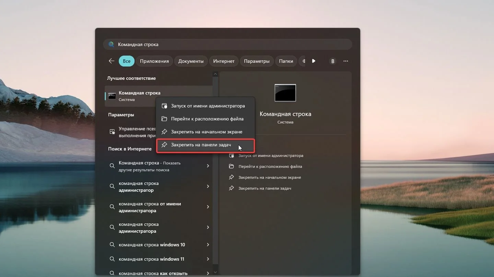Image resolution: width=494 pixels, height=277 pixels.
Task: Choose Закрепить на панели задач in context menu
Action: tap(205, 145)
